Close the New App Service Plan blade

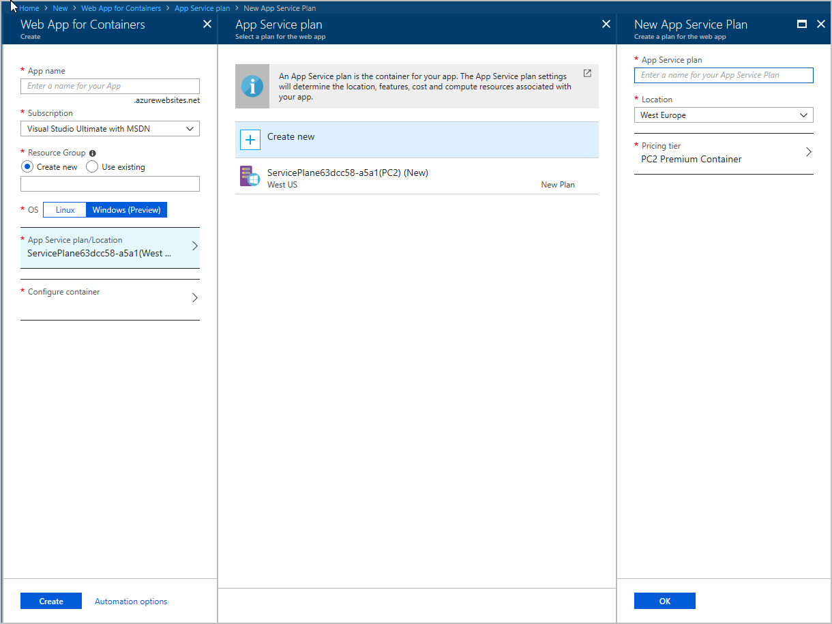pyautogui.click(x=821, y=24)
